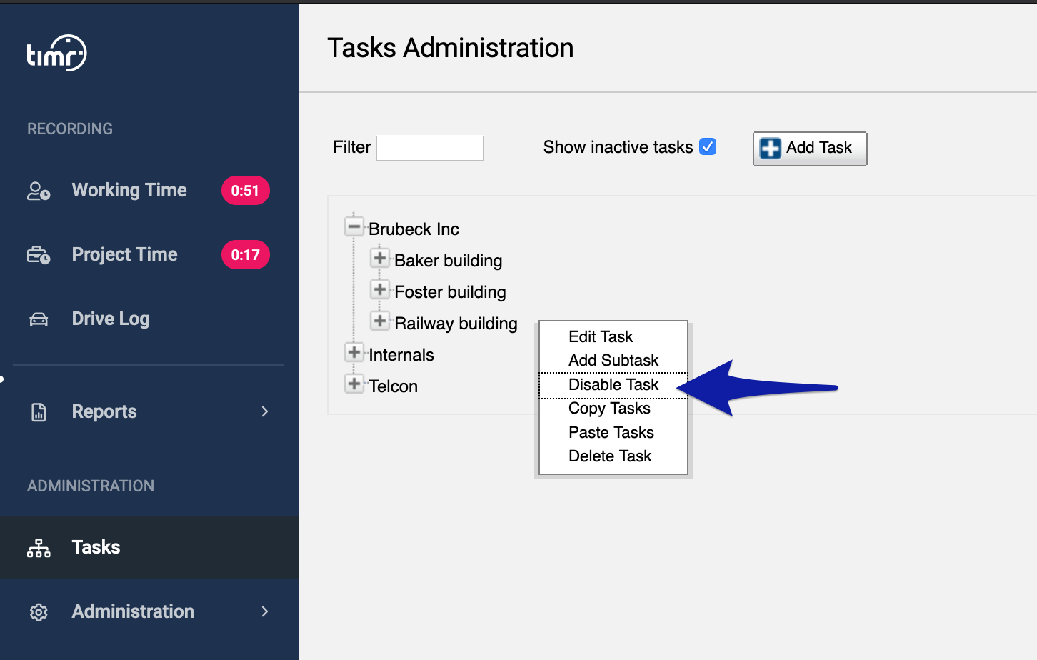
Task: Open Drive Log in sidebar
Action: pos(111,319)
